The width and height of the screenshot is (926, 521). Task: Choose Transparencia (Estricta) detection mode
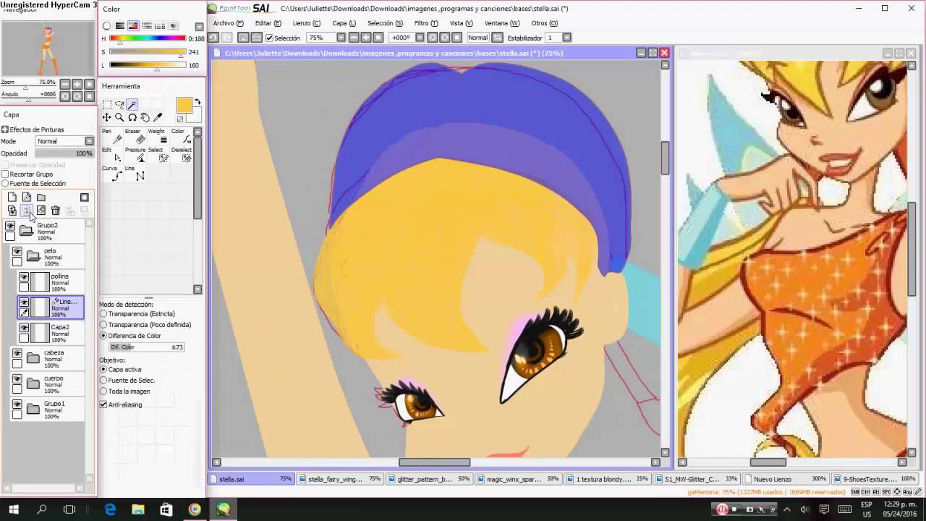coord(103,314)
